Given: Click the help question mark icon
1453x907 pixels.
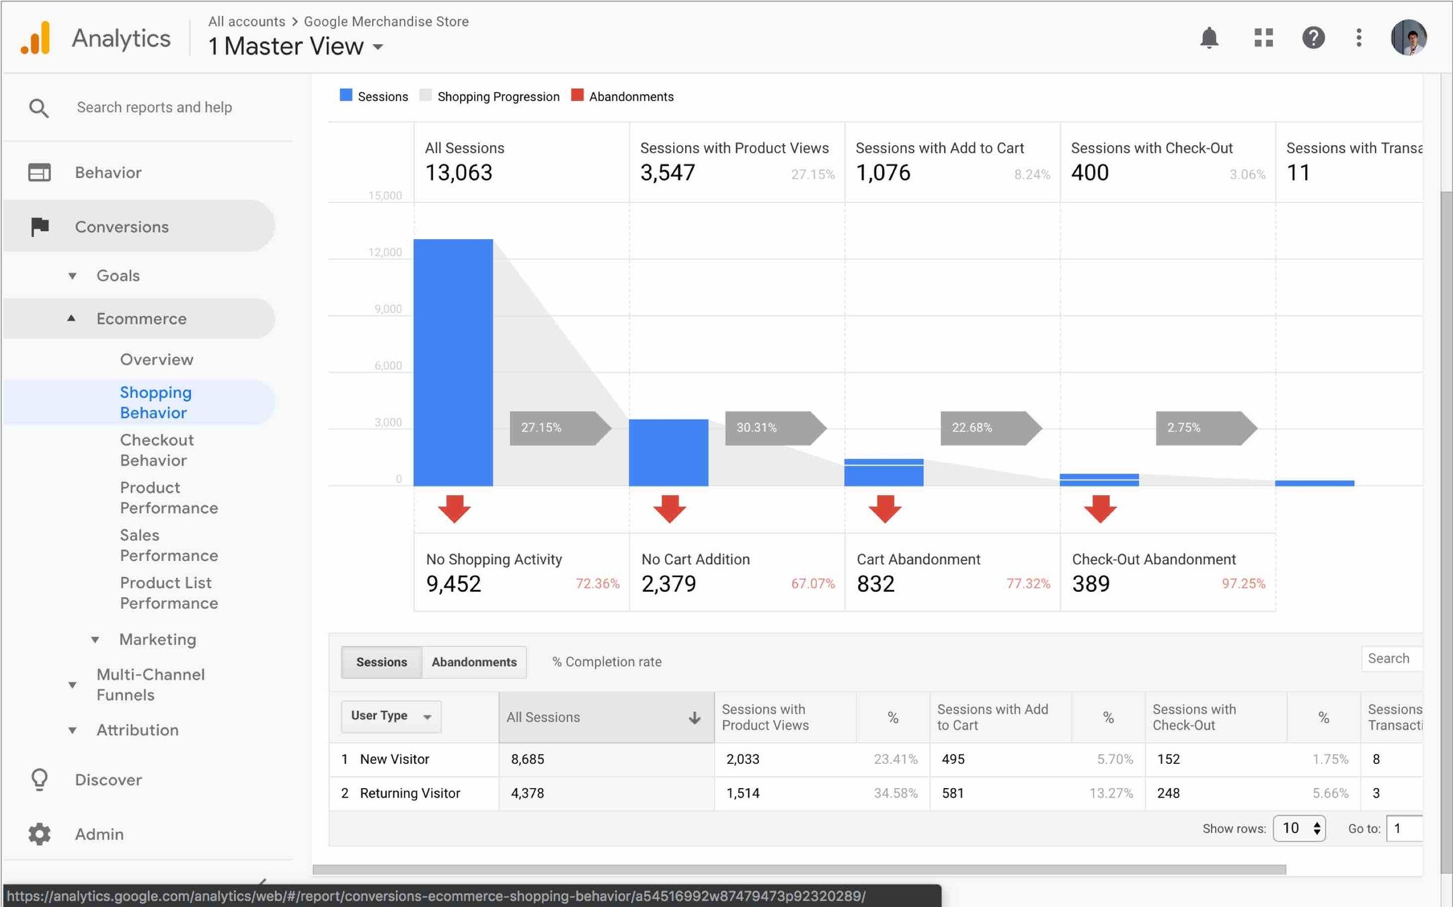Looking at the screenshot, I should click(1312, 38).
